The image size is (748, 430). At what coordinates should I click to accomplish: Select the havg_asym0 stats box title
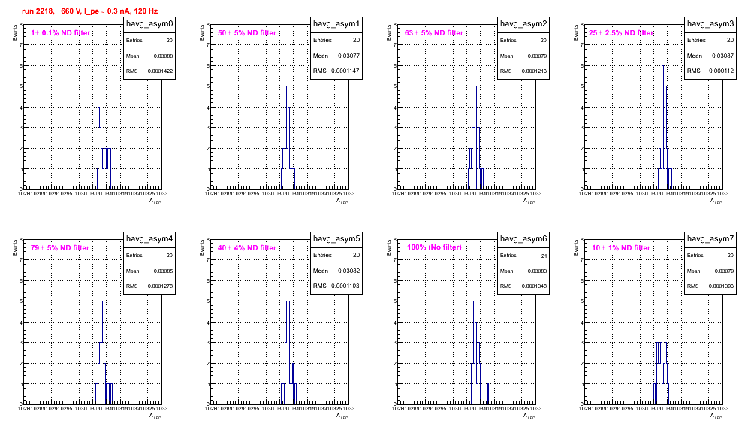149,24
